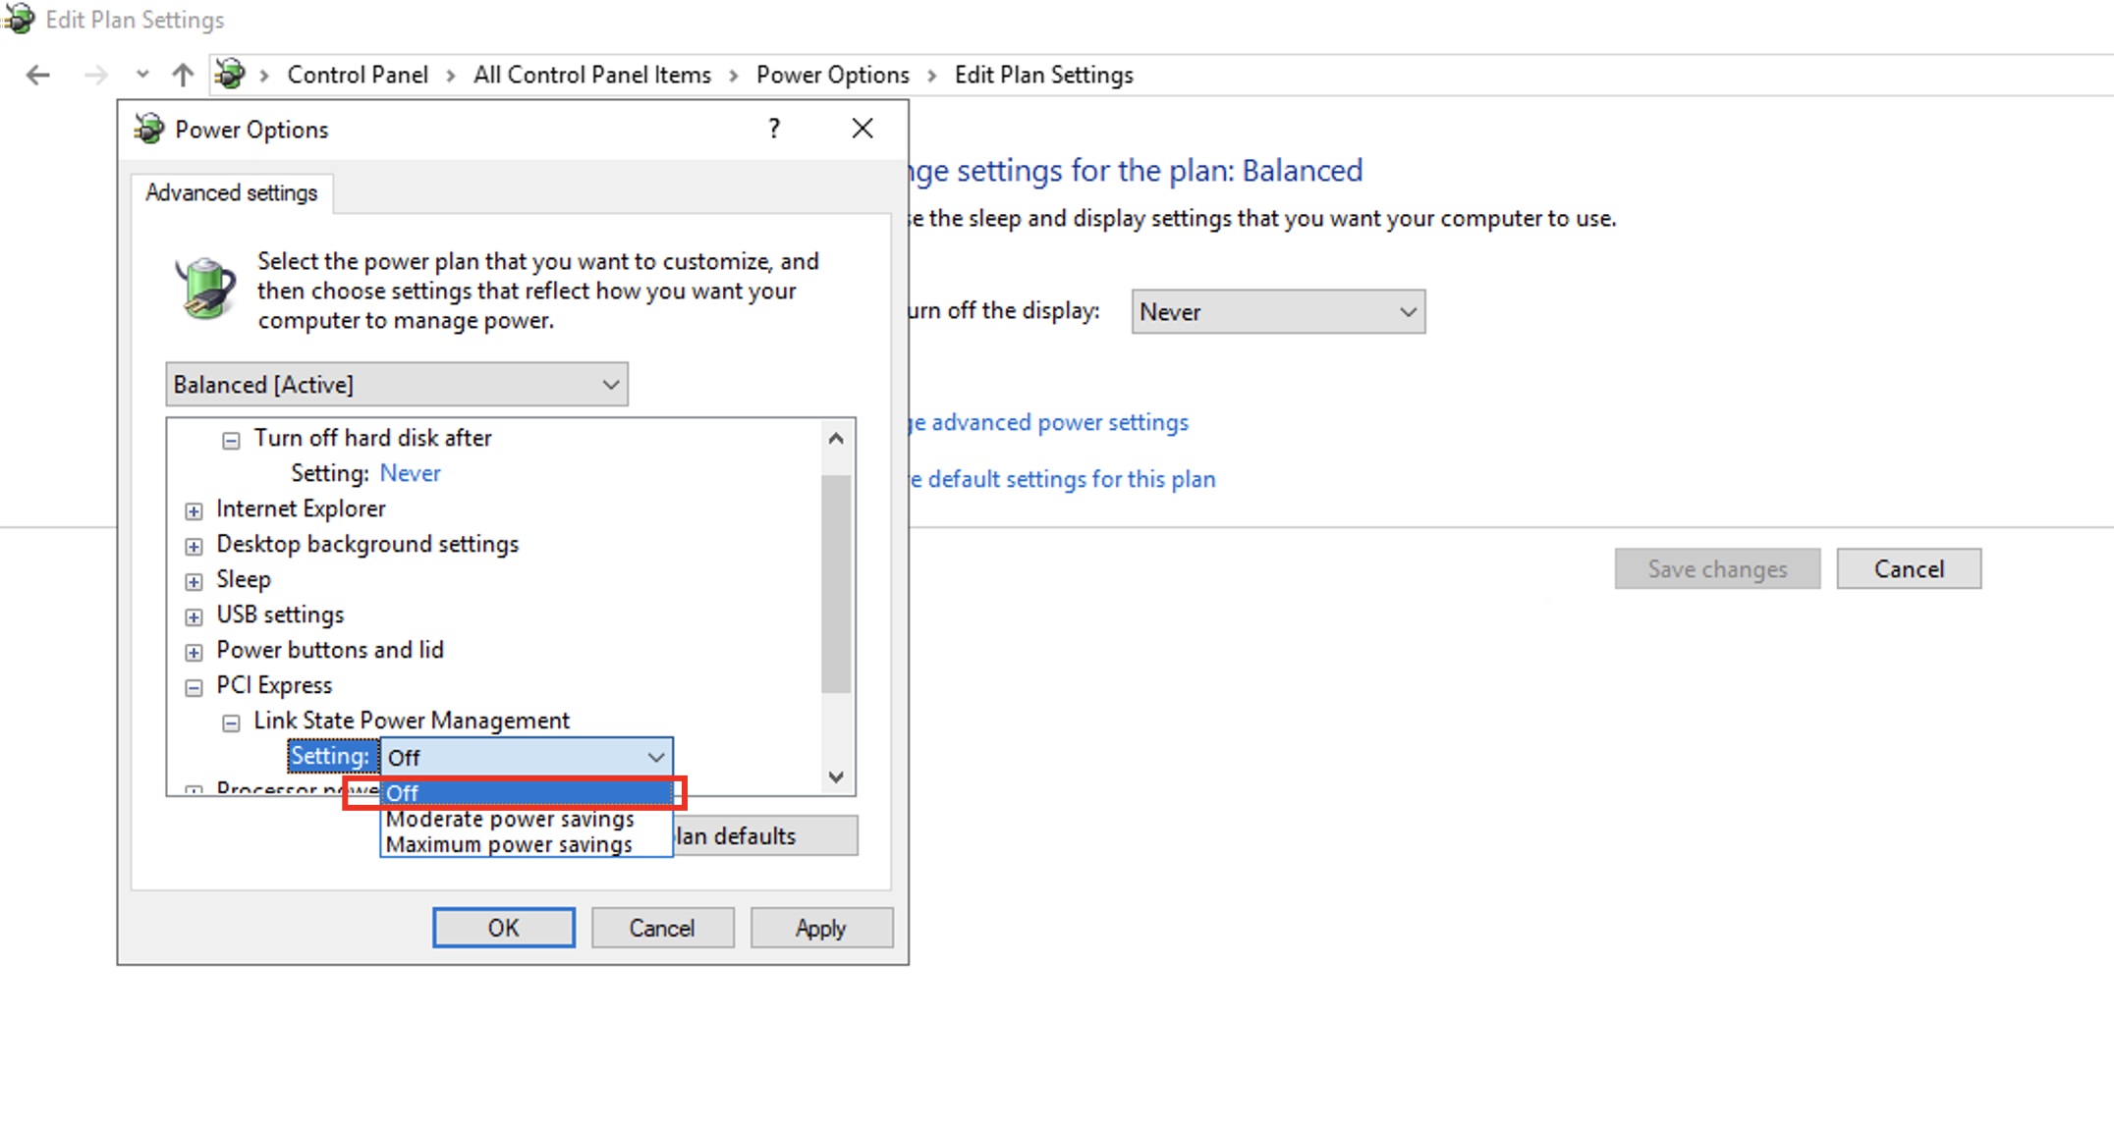The image size is (2114, 1123).
Task: Click the Power Options help question mark
Action: pyautogui.click(x=774, y=129)
